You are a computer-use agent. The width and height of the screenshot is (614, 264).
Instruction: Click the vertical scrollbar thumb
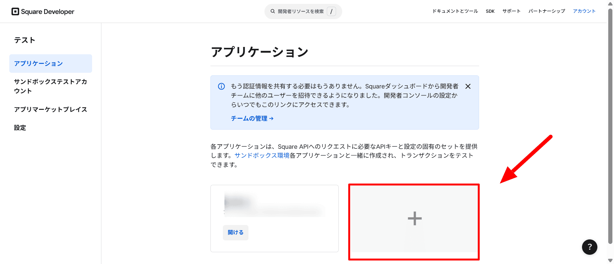pos(610,126)
